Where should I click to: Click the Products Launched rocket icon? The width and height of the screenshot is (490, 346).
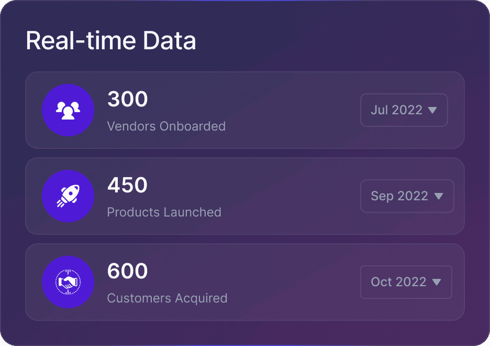pyautogui.click(x=68, y=196)
